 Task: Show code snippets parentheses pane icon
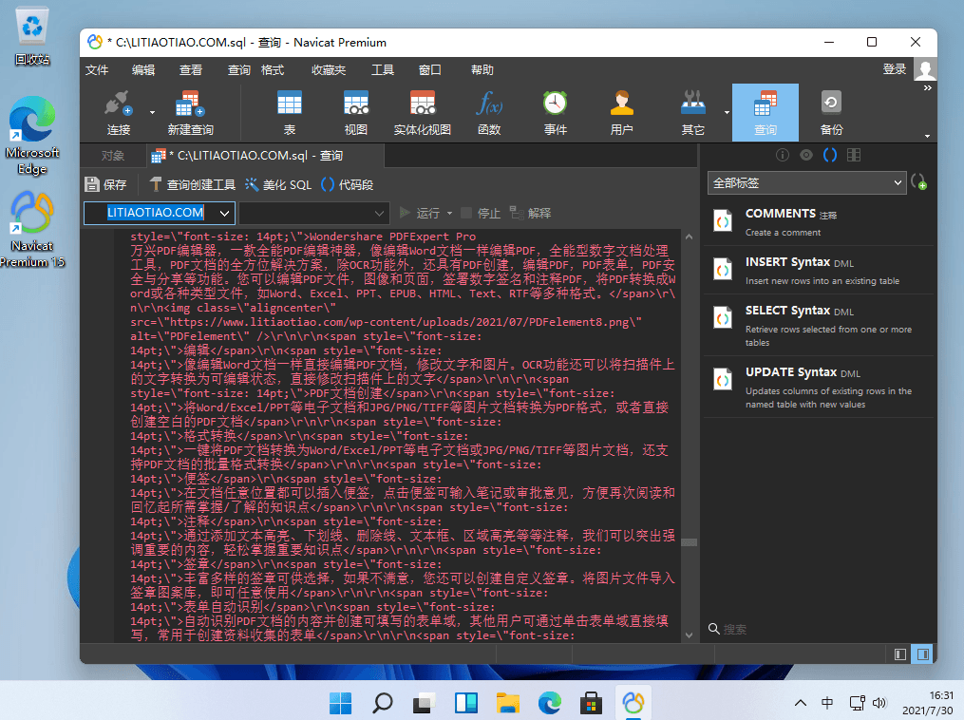click(x=830, y=155)
